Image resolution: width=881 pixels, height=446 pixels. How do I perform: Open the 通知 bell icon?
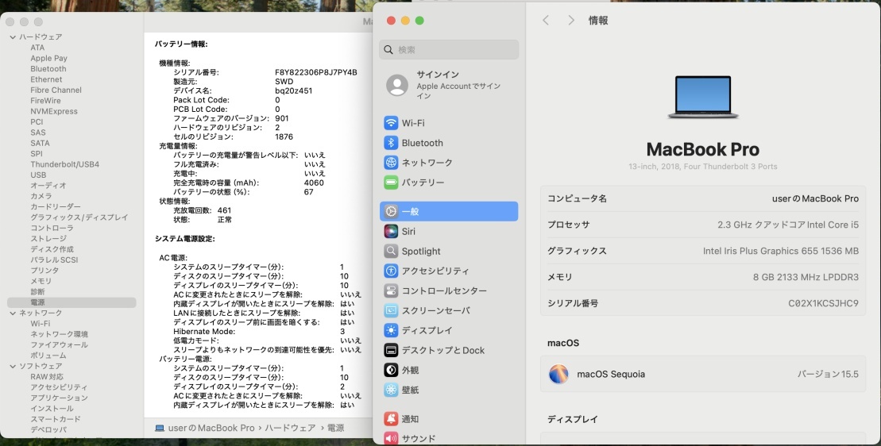[391, 418]
